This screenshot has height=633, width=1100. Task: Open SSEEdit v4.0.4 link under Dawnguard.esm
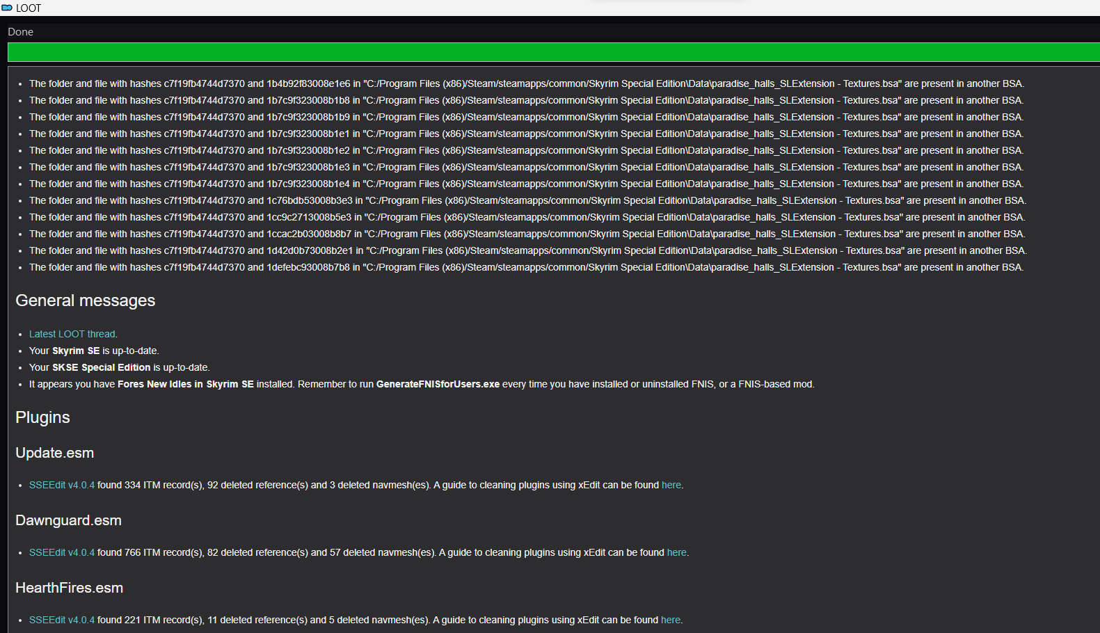coord(62,552)
